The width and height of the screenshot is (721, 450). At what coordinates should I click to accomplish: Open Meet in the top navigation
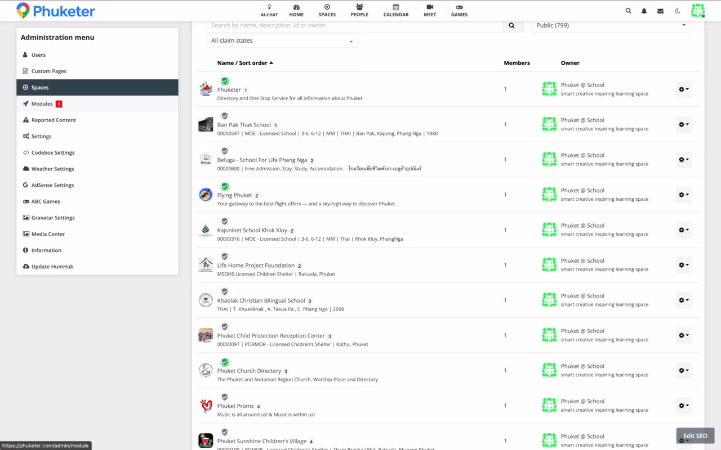click(430, 10)
